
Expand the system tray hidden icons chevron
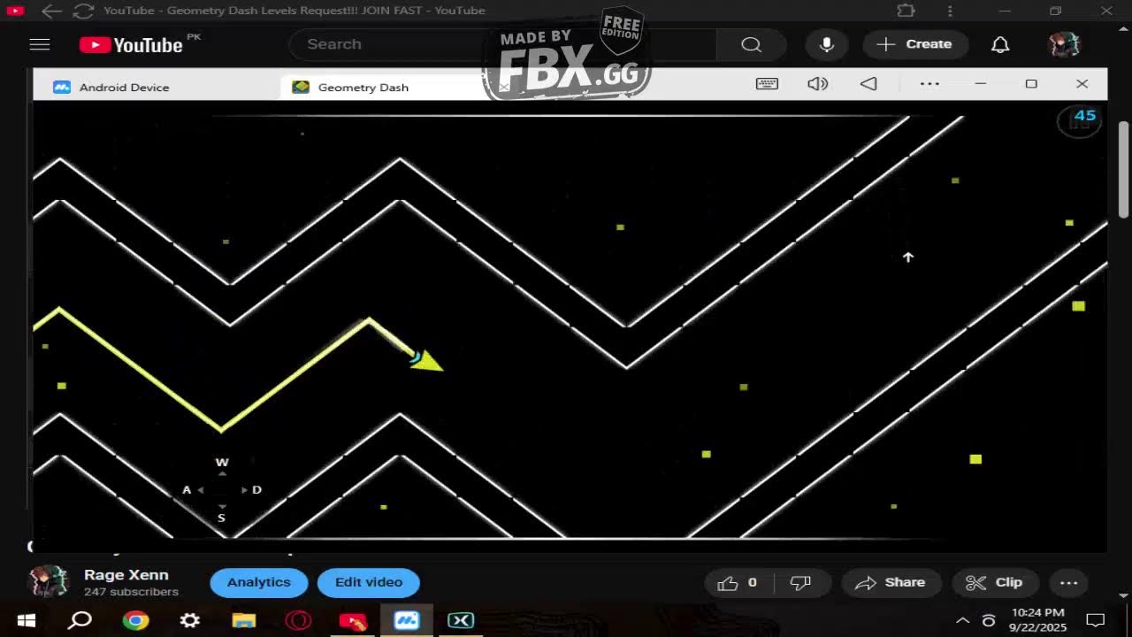point(963,620)
